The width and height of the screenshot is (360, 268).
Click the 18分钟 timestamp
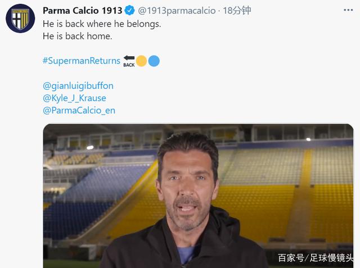point(237,11)
